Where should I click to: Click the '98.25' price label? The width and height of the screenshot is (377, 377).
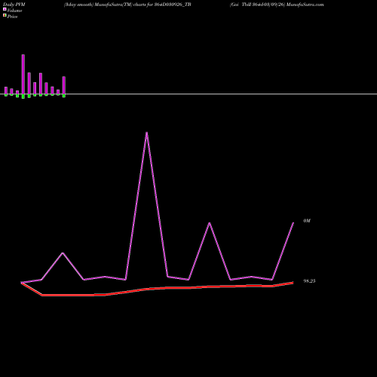click(x=309, y=281)
